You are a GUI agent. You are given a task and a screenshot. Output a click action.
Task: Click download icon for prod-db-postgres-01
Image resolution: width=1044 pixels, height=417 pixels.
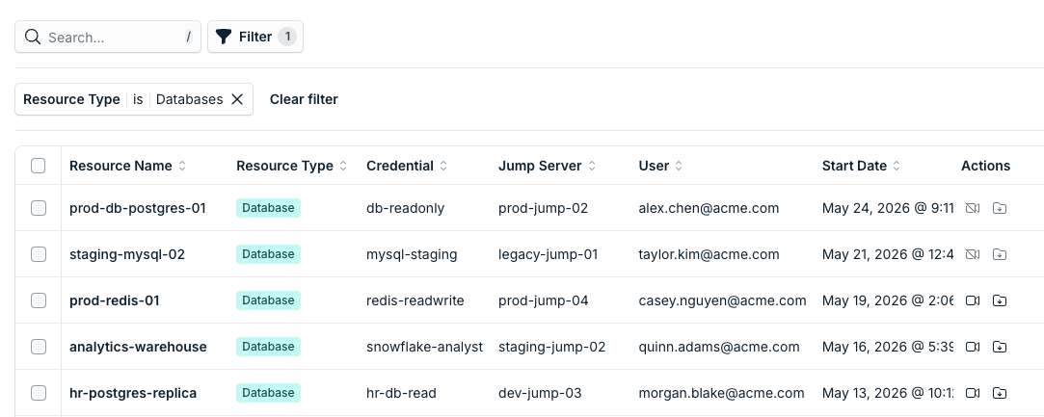tap(1000, 208)
